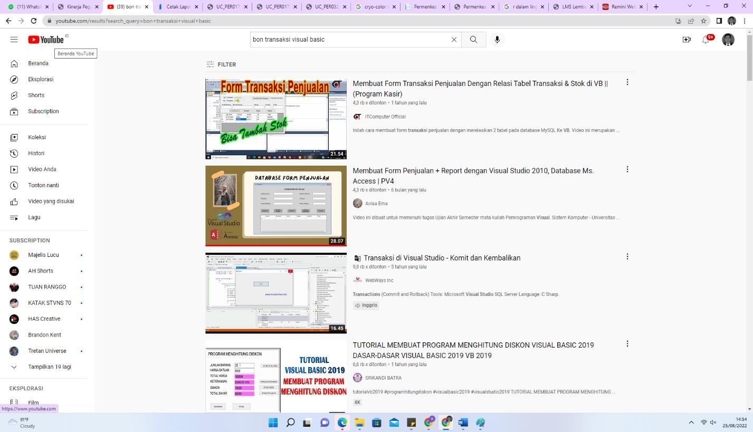Play the Menghitung Diskon tutorial thumbnail
This screenshot has width=753, height=432.
pos(276,376)
